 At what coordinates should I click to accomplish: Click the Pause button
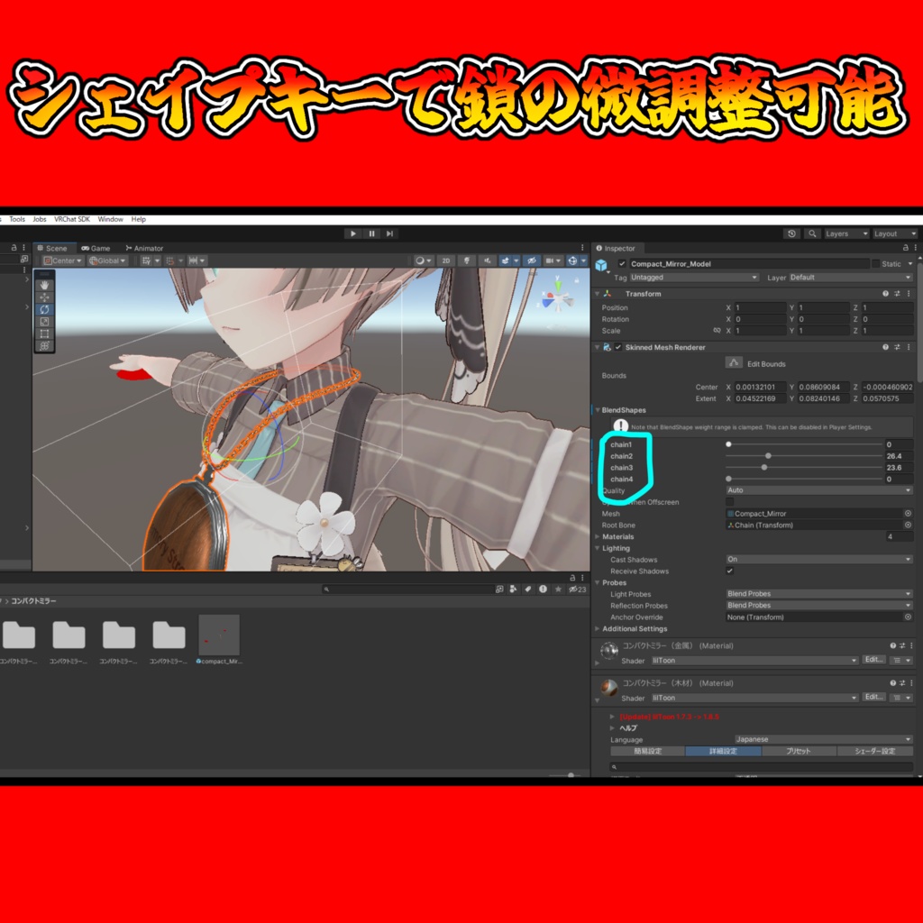click(371, 233)
